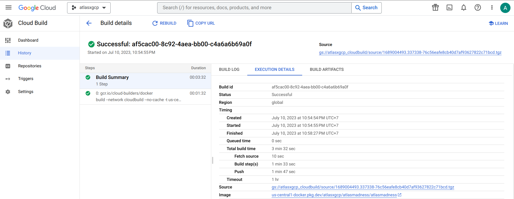The height and width of the screenshot is (199, 514).
Task: Open the account avatar A
Action: (505, 8)
